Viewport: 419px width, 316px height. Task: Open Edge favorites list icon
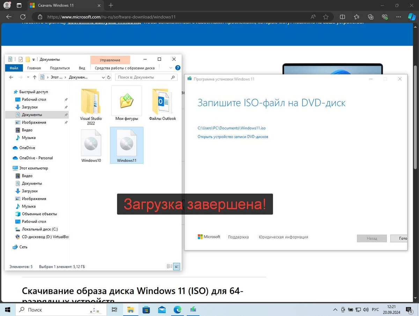tap(356, 17)
